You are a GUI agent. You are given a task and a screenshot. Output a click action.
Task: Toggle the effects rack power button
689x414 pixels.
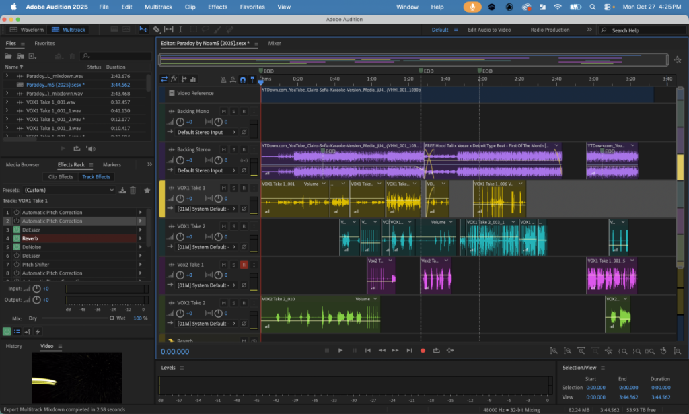tap(7, 331)
